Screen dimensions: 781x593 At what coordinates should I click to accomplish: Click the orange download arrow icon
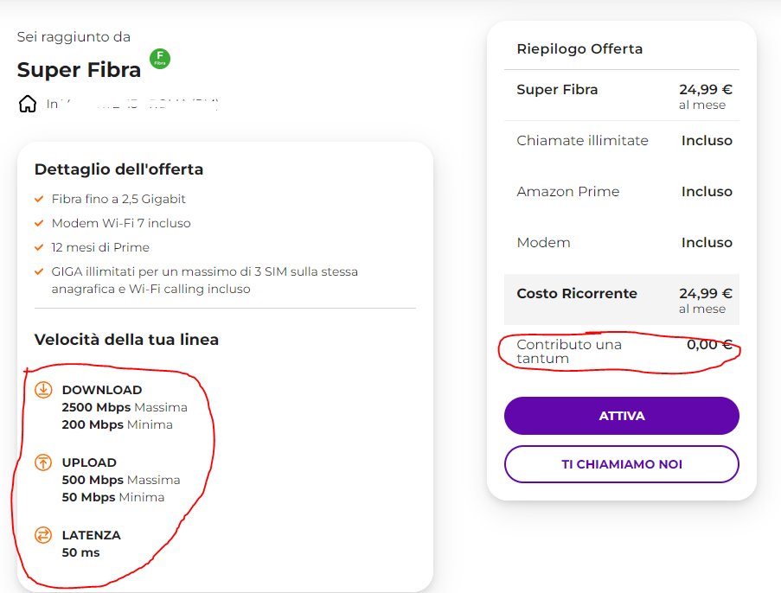(43, 390)
